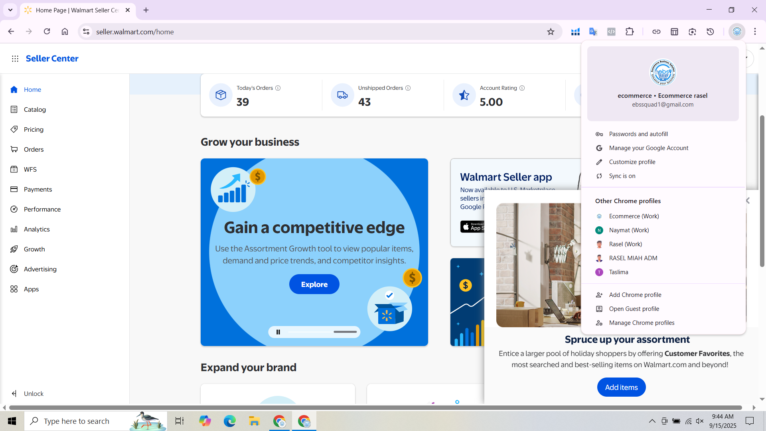Image resolution: width=766 pixels, height=431 pixels.
Task: Click the volume icon in system tray
Action: 700,421
